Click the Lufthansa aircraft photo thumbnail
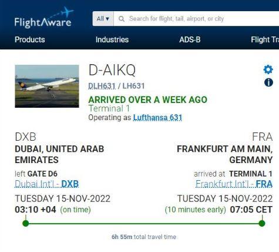Screen dimensions: 279x252 (47, 86)
